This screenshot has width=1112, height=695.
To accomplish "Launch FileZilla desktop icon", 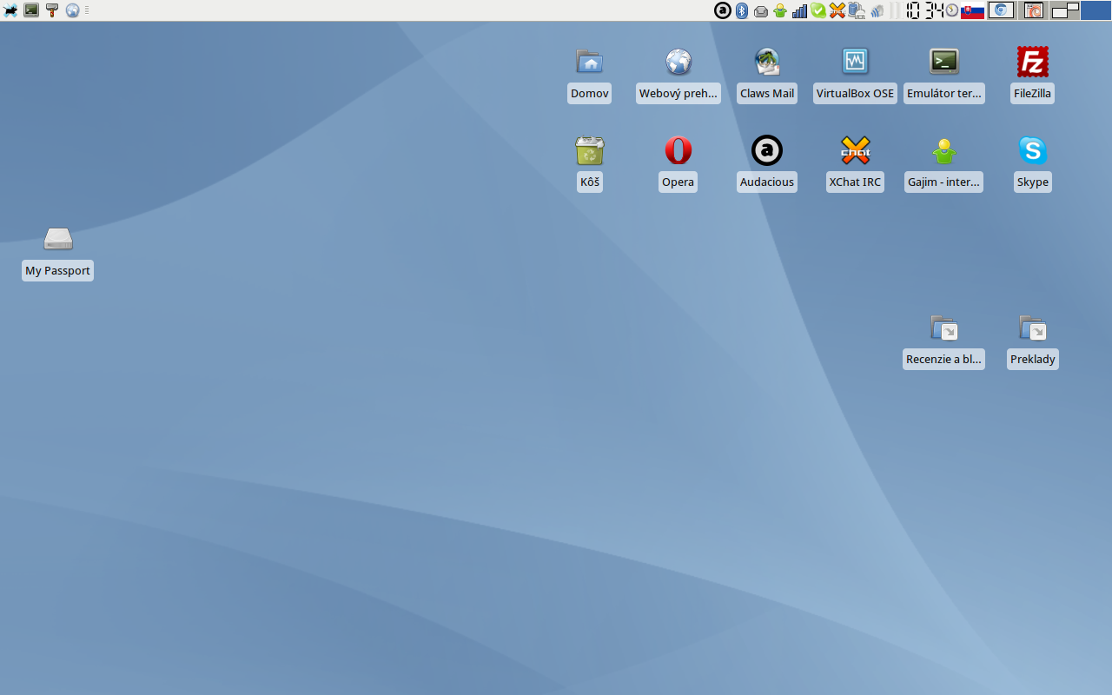I will pyautogui.click(x=1033, y=62).
